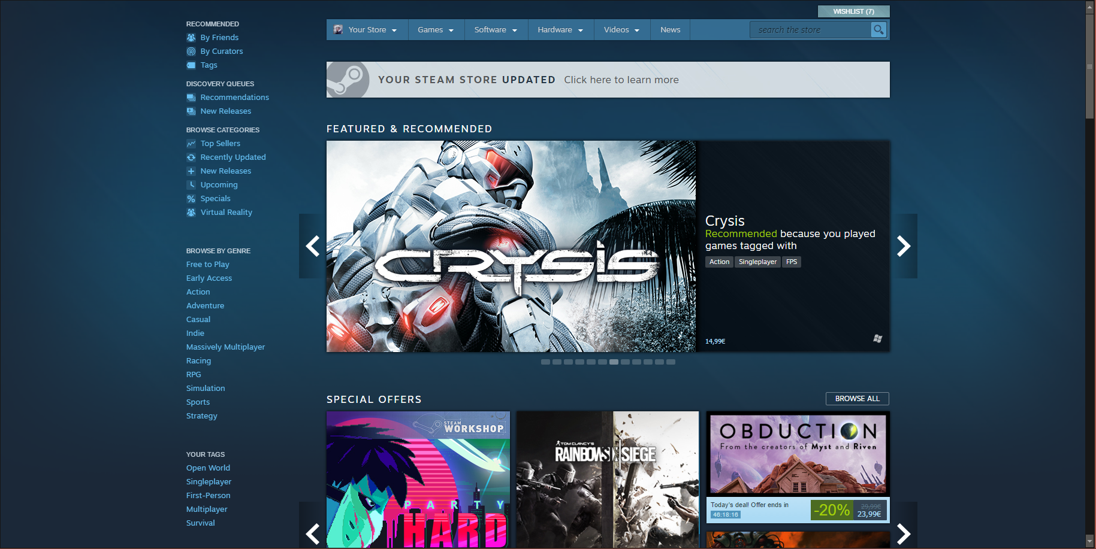Go to next featured game arrow

click(x=904, y=246)
